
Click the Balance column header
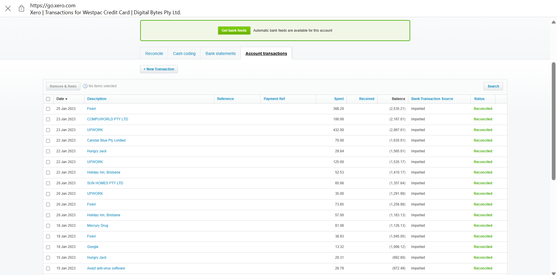(398, 99)
